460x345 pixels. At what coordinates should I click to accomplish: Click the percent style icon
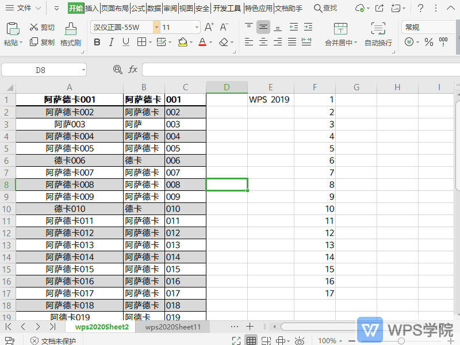(428, 42)
